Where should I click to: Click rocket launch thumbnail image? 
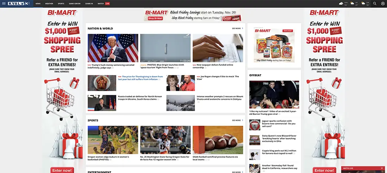point(165,48)
